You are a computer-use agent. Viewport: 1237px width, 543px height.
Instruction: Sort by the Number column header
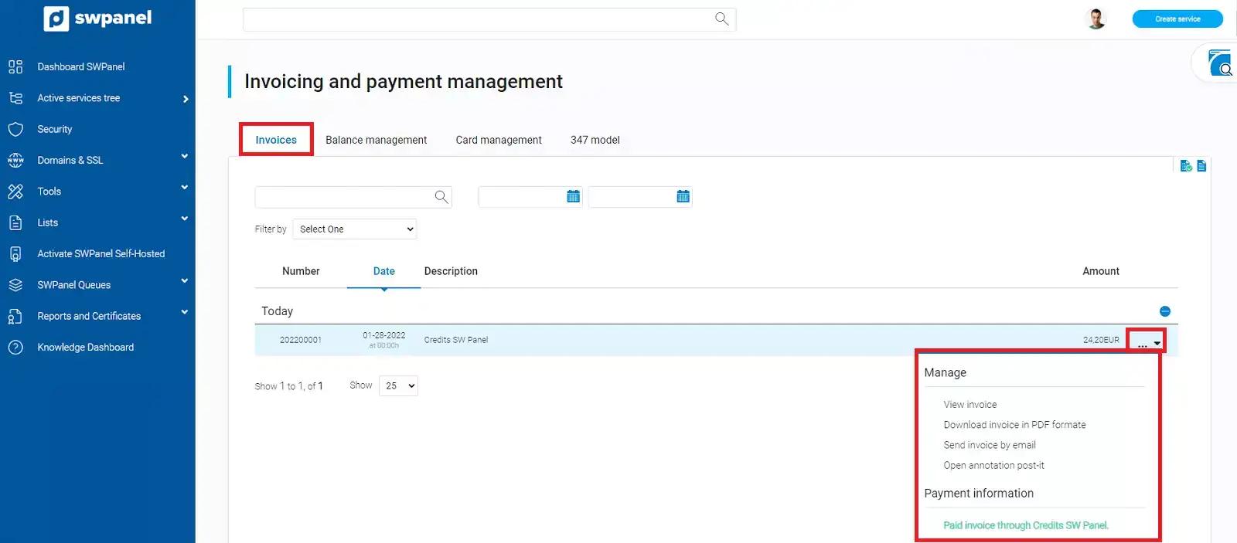(301, 271)
